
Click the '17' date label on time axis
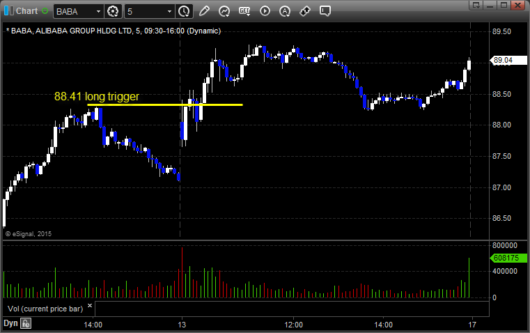pos(472,325)
